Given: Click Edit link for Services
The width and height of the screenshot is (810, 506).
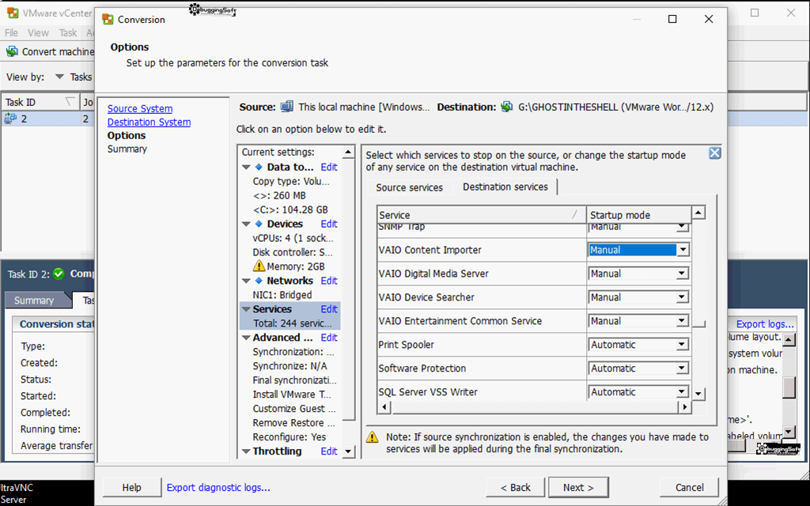Looking at the screenshot, I should pyautogui.click(x=328, y=309).
